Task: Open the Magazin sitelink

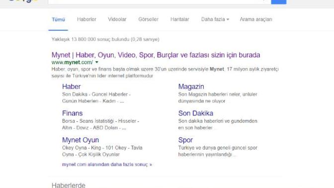Action: 191,87
